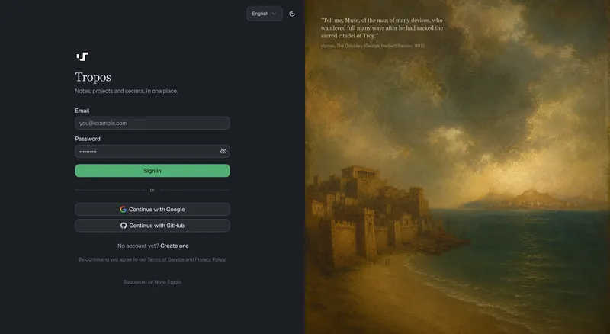Click the citadel painting artwork
This screenshot has height=334, width=610.
(457, 187)
